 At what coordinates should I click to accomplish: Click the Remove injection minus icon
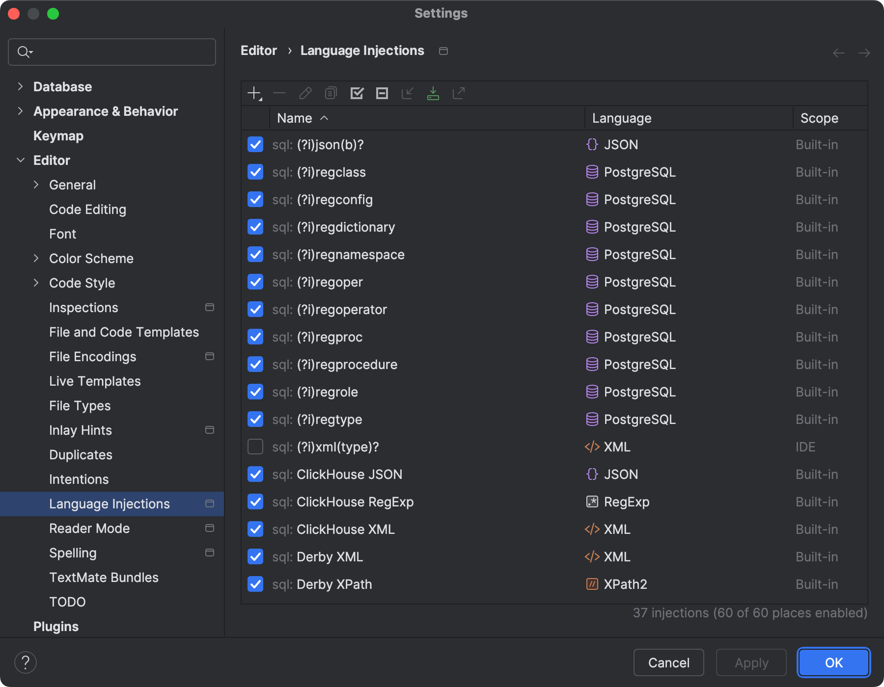point(280,93)
